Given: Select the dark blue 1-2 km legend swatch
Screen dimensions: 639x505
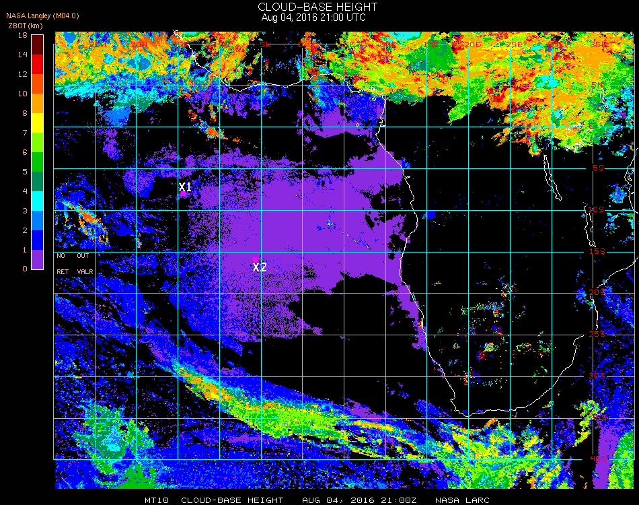Looking at the screenshot, I should point(37,240).
